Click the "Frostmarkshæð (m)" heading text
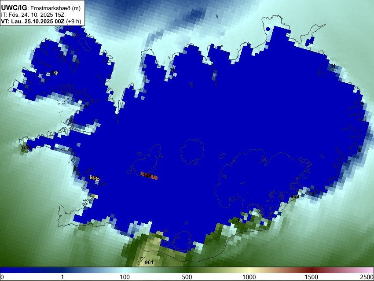This screenshot has height=281, width=374. click(55, 8)
